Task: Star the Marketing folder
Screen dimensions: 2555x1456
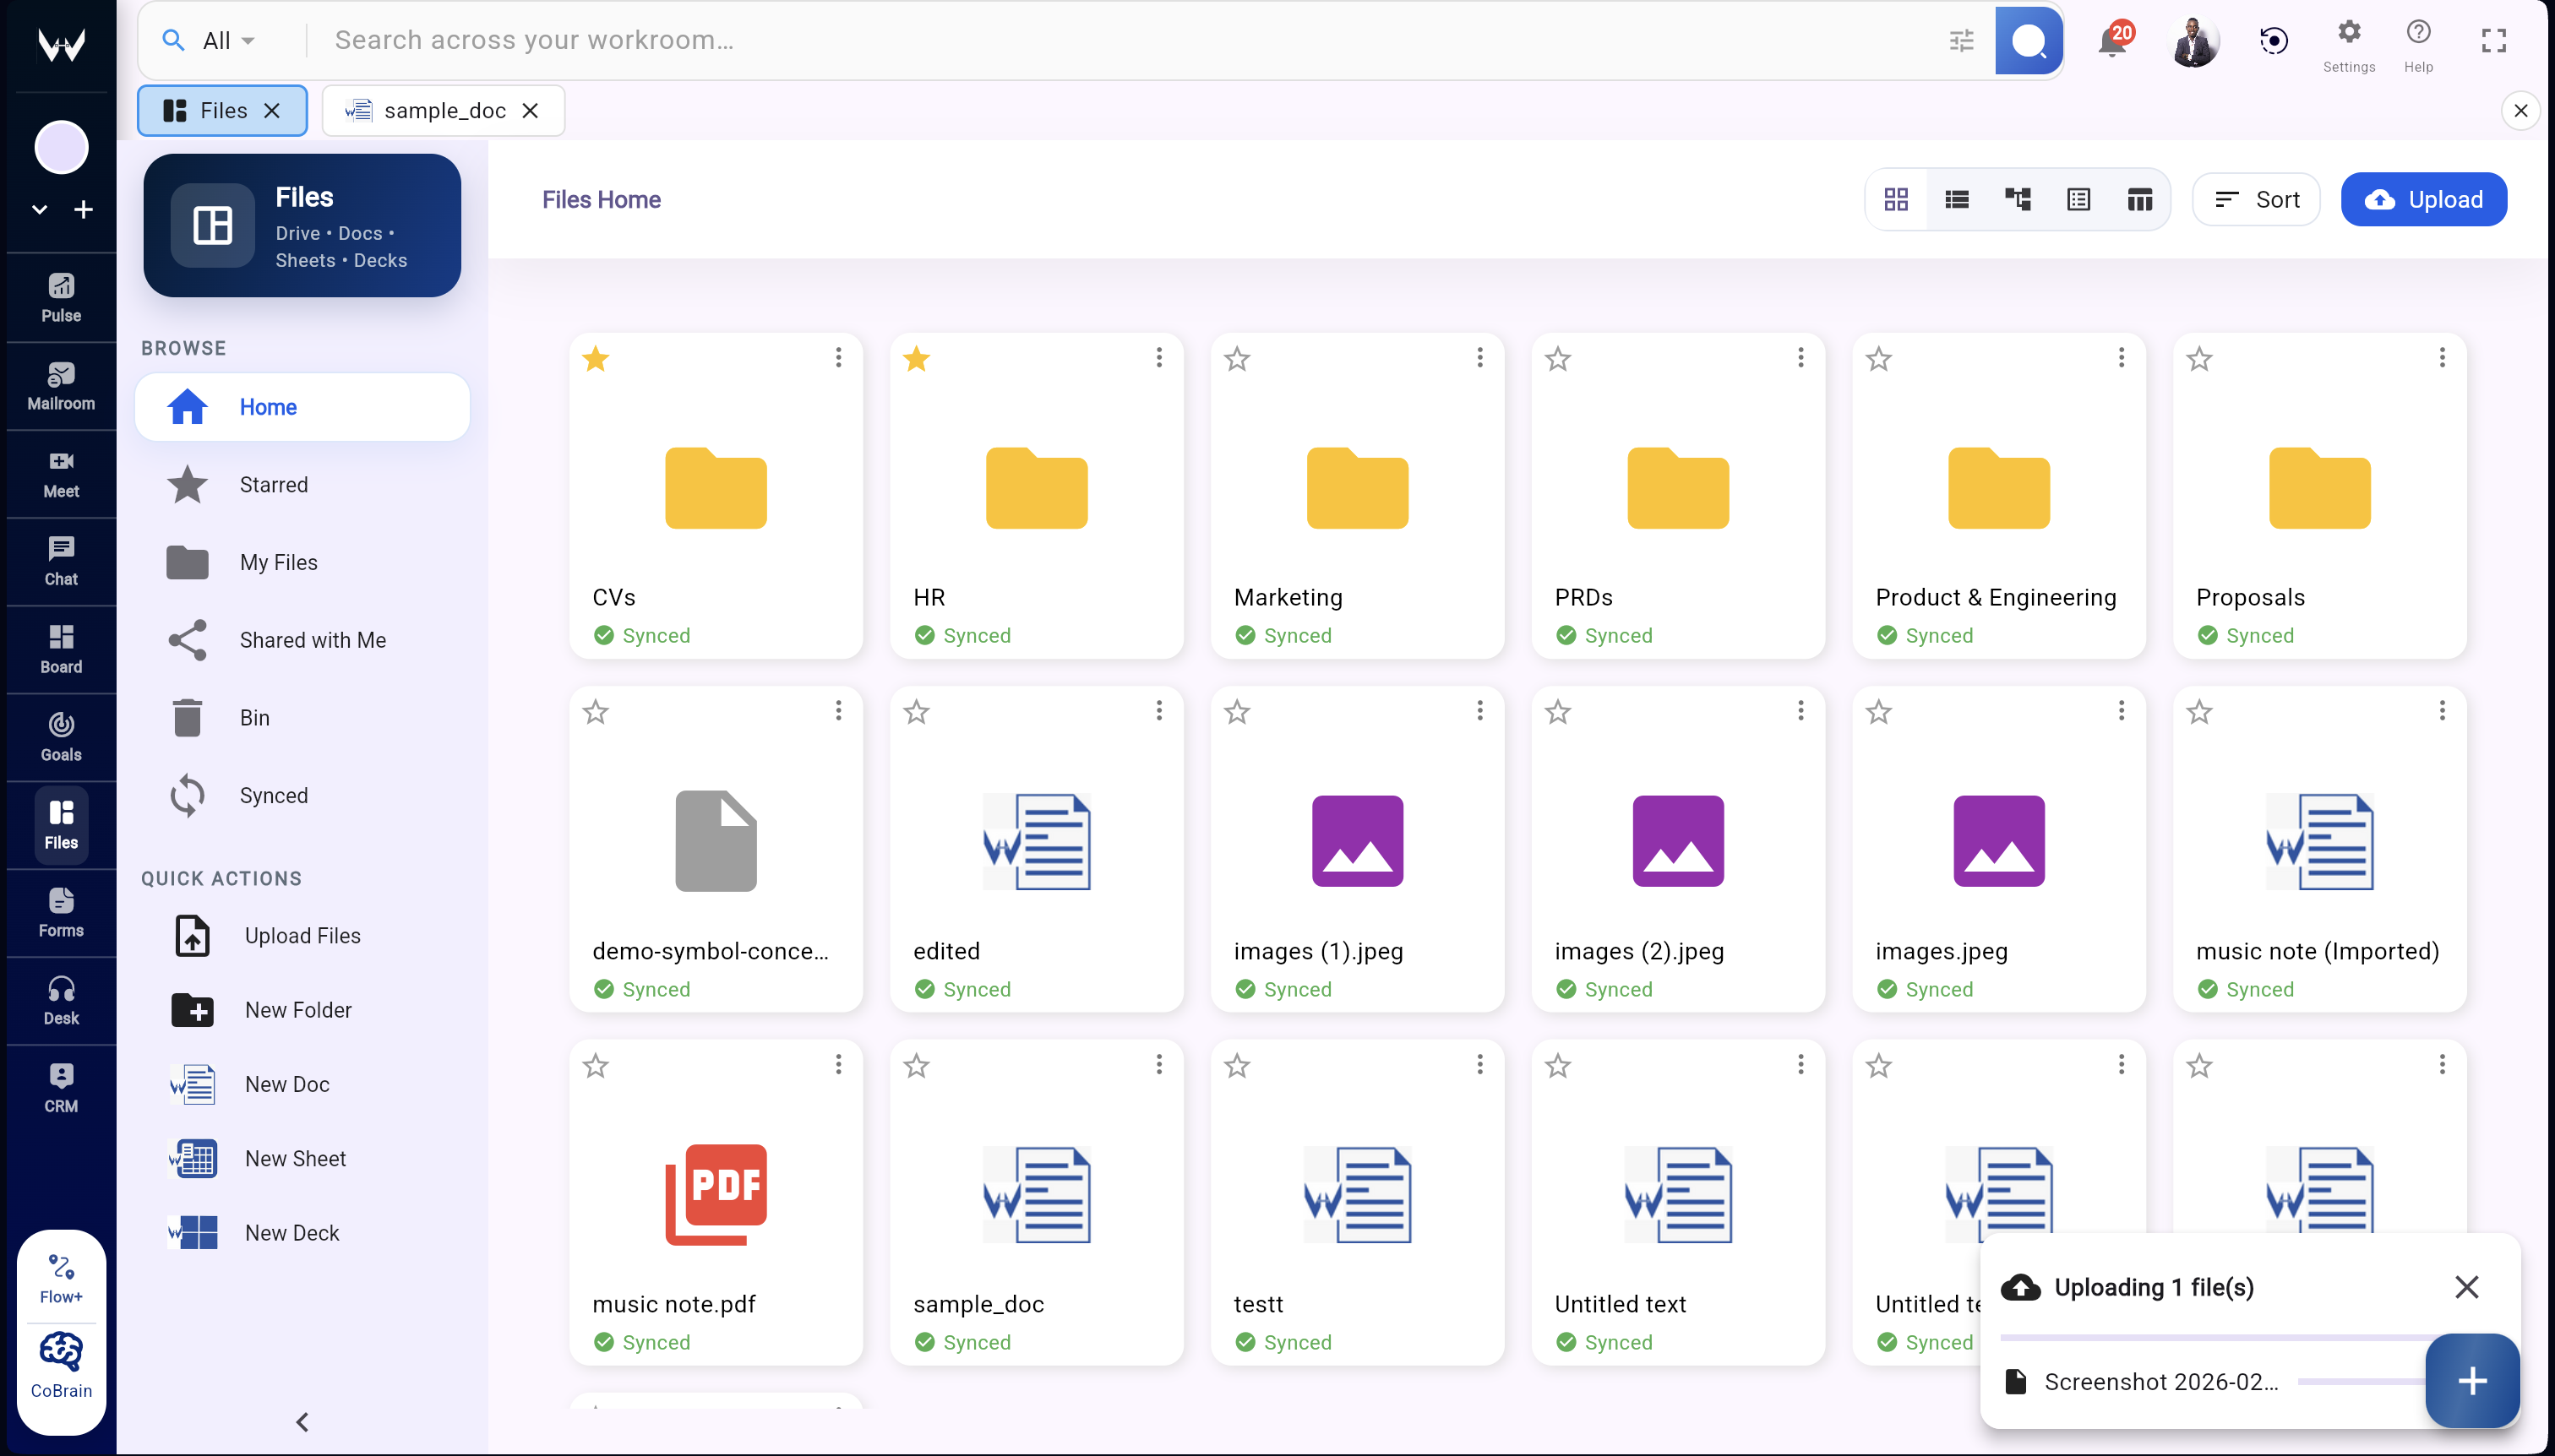Action: point(1236,358)
